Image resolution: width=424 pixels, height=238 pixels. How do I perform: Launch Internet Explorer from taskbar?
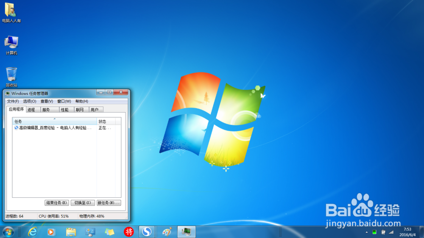pyautogui.click(x=33, y=232)
